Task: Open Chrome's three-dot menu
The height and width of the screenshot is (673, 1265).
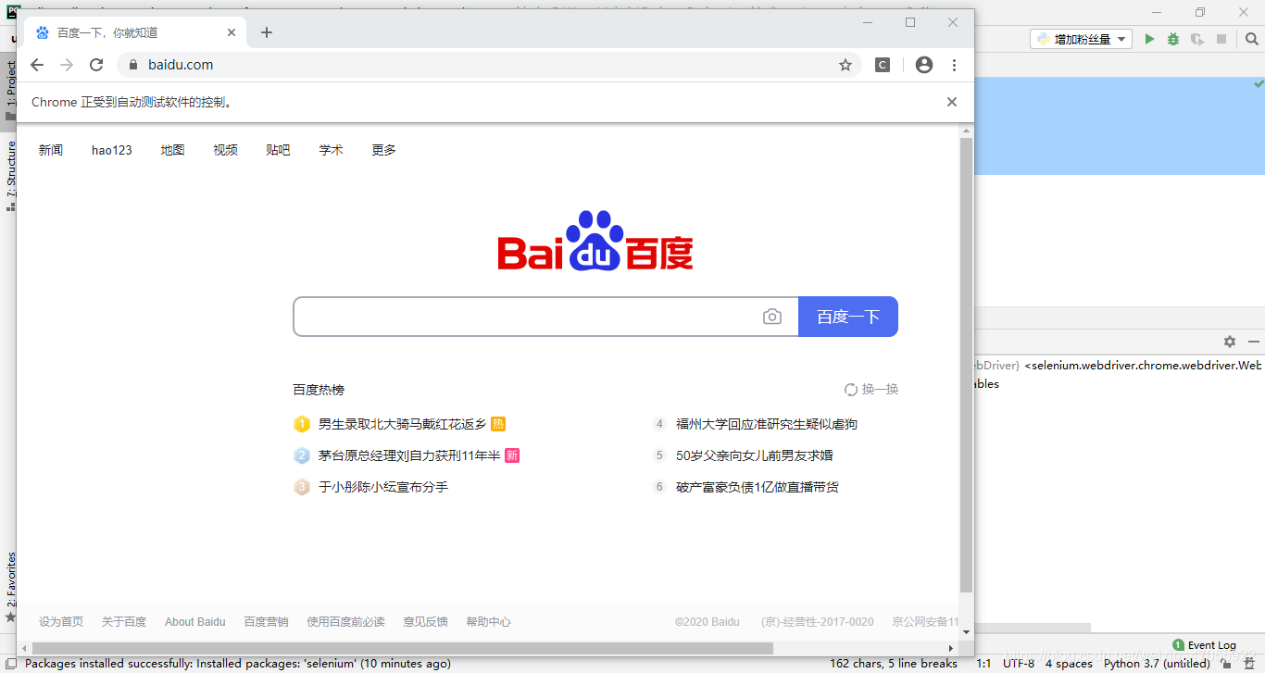Action: coord(955,65)
